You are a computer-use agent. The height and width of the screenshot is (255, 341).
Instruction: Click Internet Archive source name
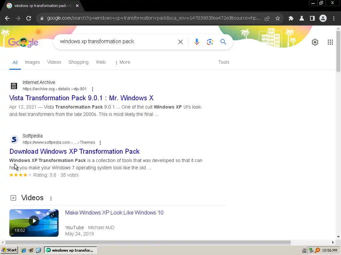39,82
